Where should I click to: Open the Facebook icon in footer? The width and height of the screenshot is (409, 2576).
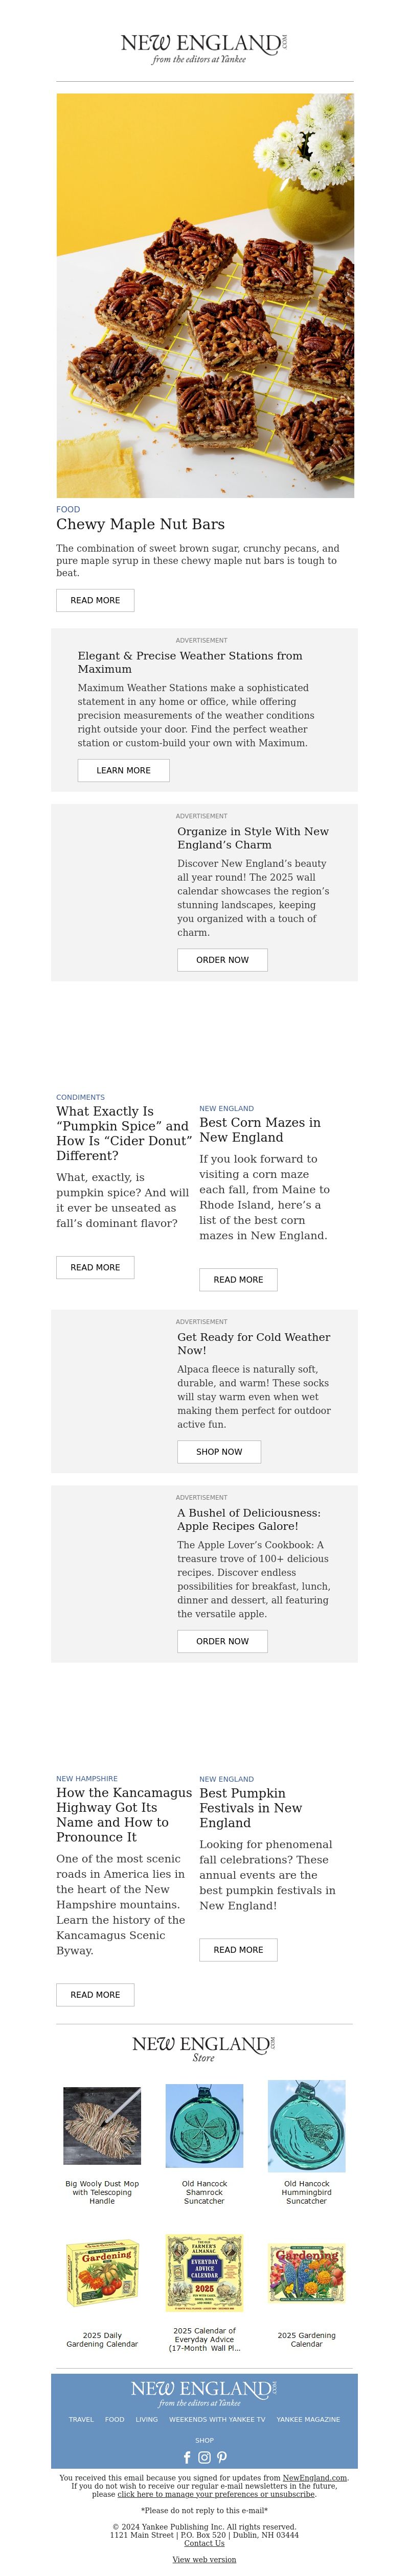click(187, 2457)
